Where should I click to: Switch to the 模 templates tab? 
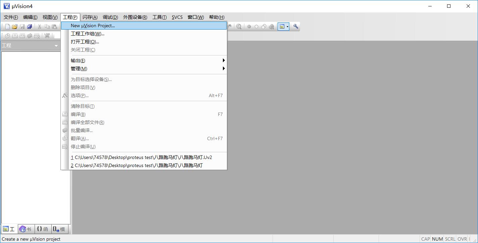(59, 229)
